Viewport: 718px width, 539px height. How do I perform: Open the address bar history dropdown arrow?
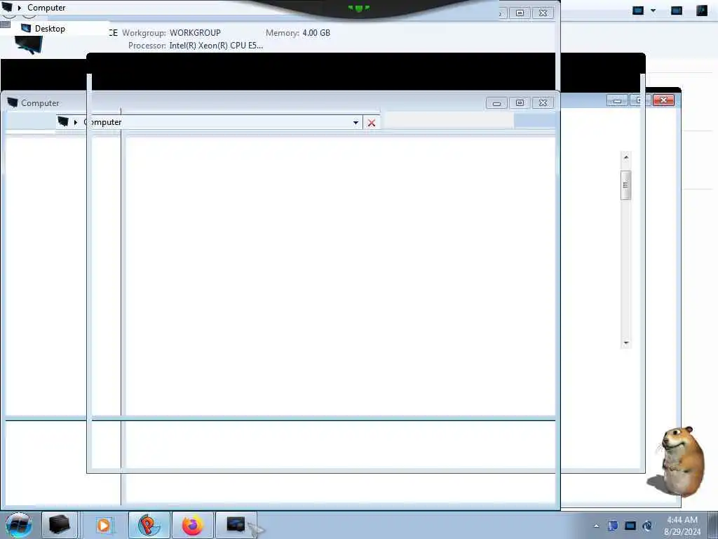(355, 122)
